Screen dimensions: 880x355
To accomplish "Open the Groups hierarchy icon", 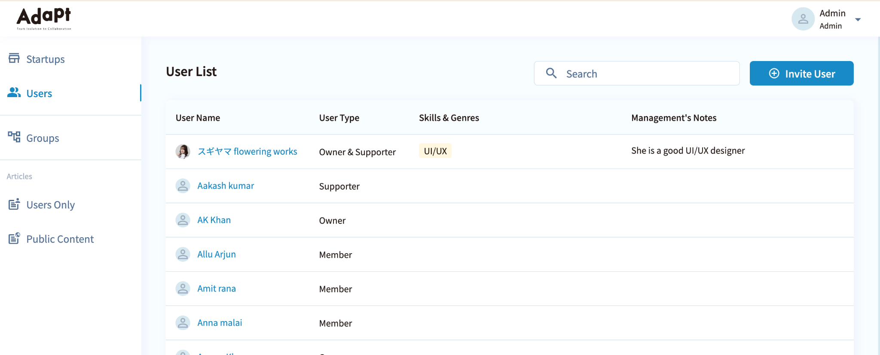I will (x=14, y=137).
